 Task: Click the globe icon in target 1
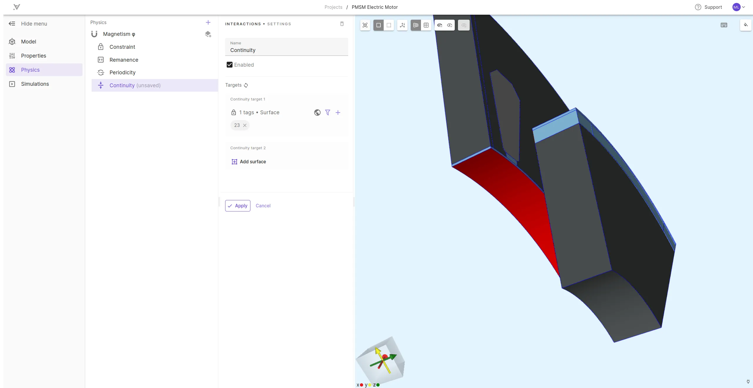click(x=317, y=112)
